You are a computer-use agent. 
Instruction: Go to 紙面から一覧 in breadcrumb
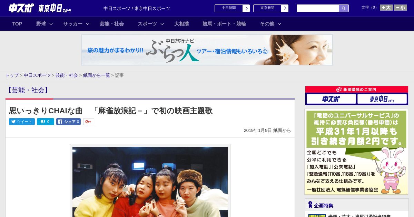click(96, 75)
